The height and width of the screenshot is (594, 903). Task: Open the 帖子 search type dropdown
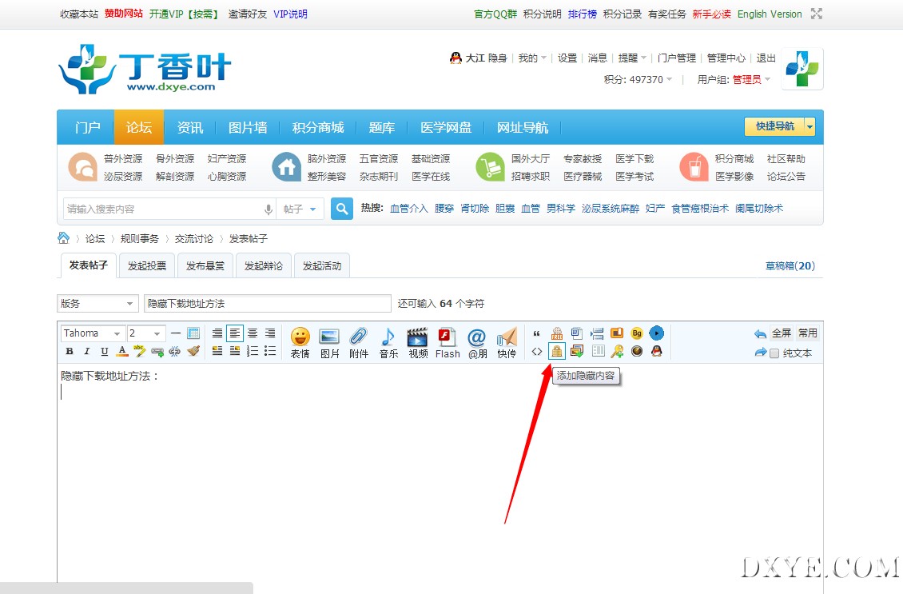coord(300,209)
